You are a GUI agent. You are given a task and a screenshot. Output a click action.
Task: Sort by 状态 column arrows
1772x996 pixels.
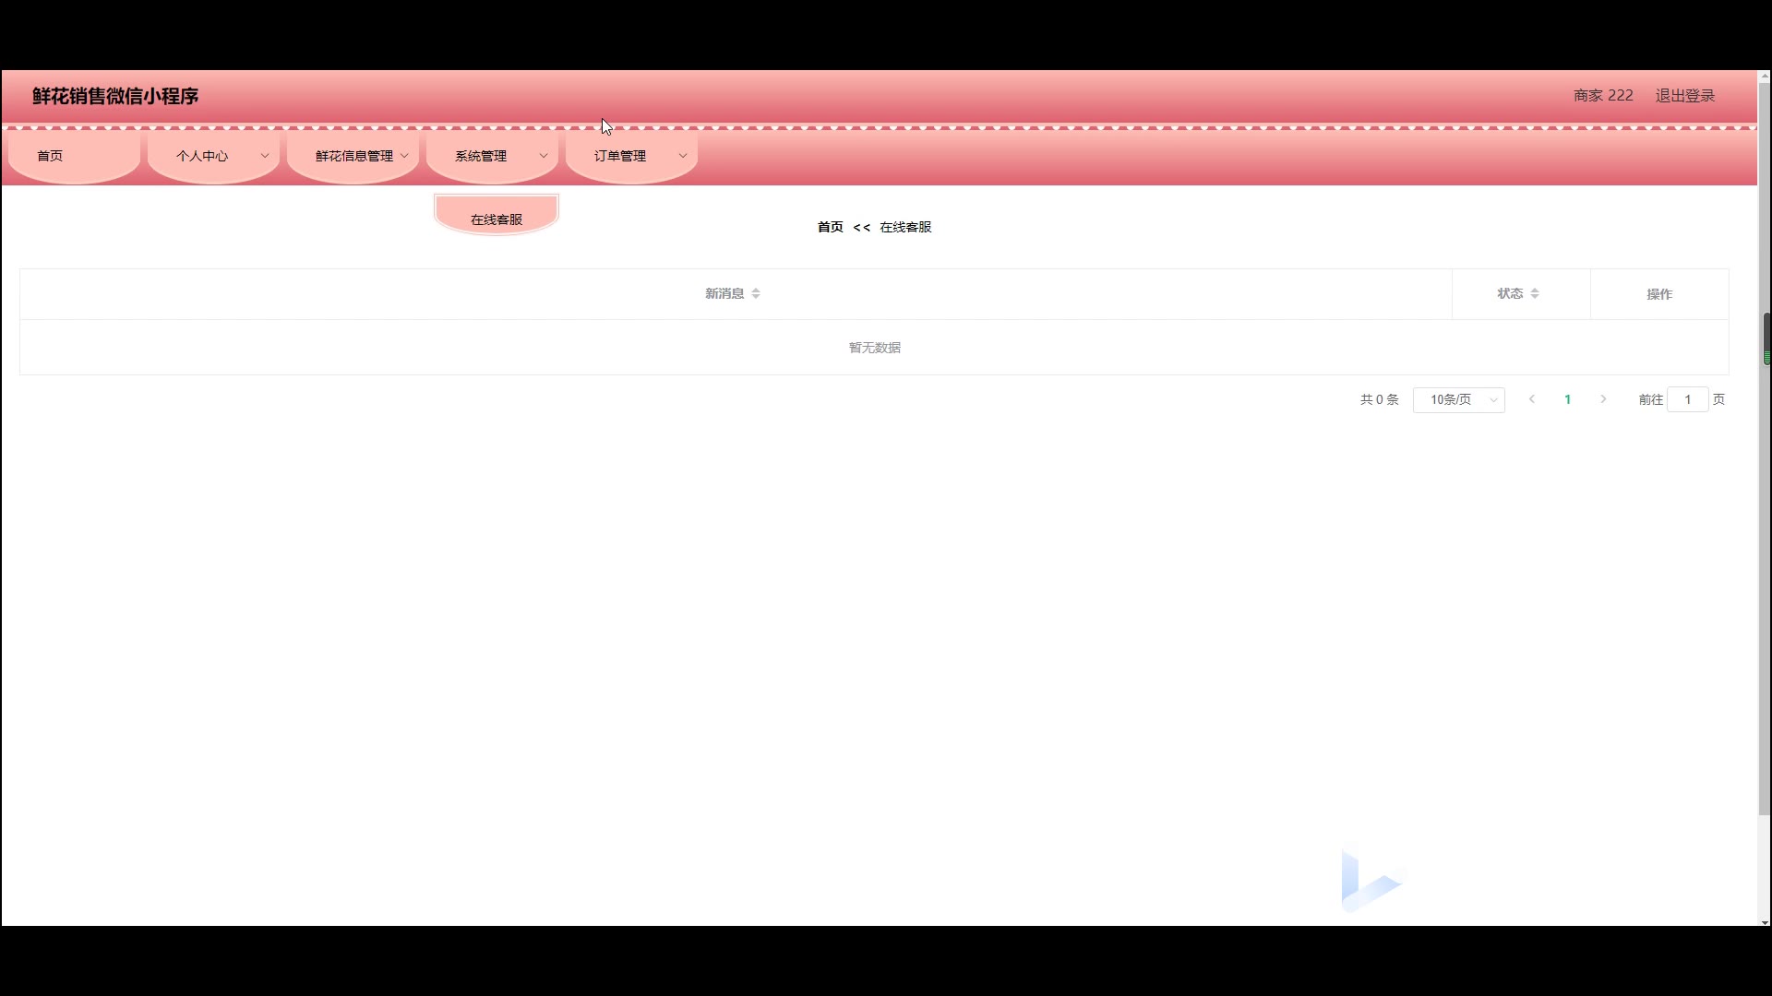pyautogui.click(x=1535, y=293)
